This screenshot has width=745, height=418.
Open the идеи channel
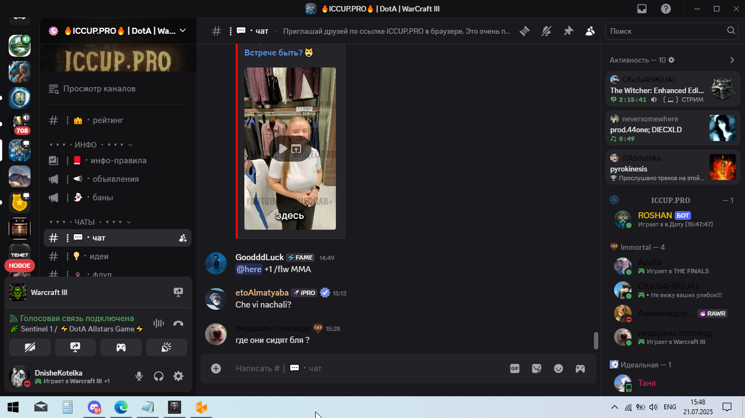118,256
